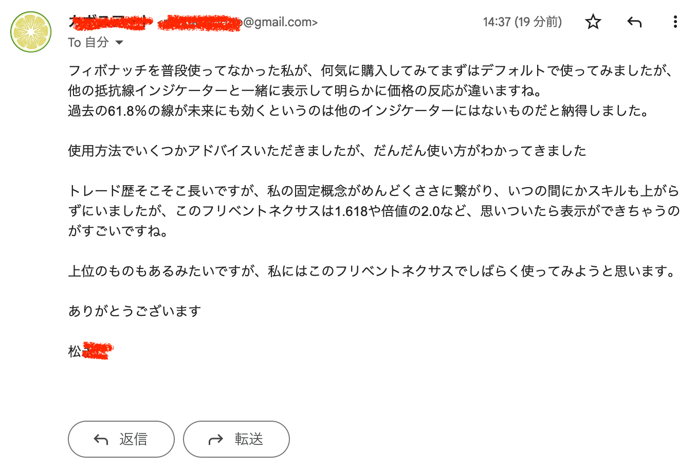This screenshot has height=469, width=696.
Task: Click the lemon sender avatar
Action: [31, 32]
